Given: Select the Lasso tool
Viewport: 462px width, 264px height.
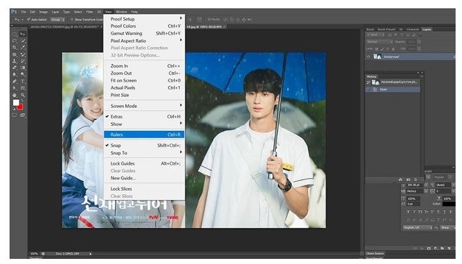Looking at the screenshot, I should 15,41.
